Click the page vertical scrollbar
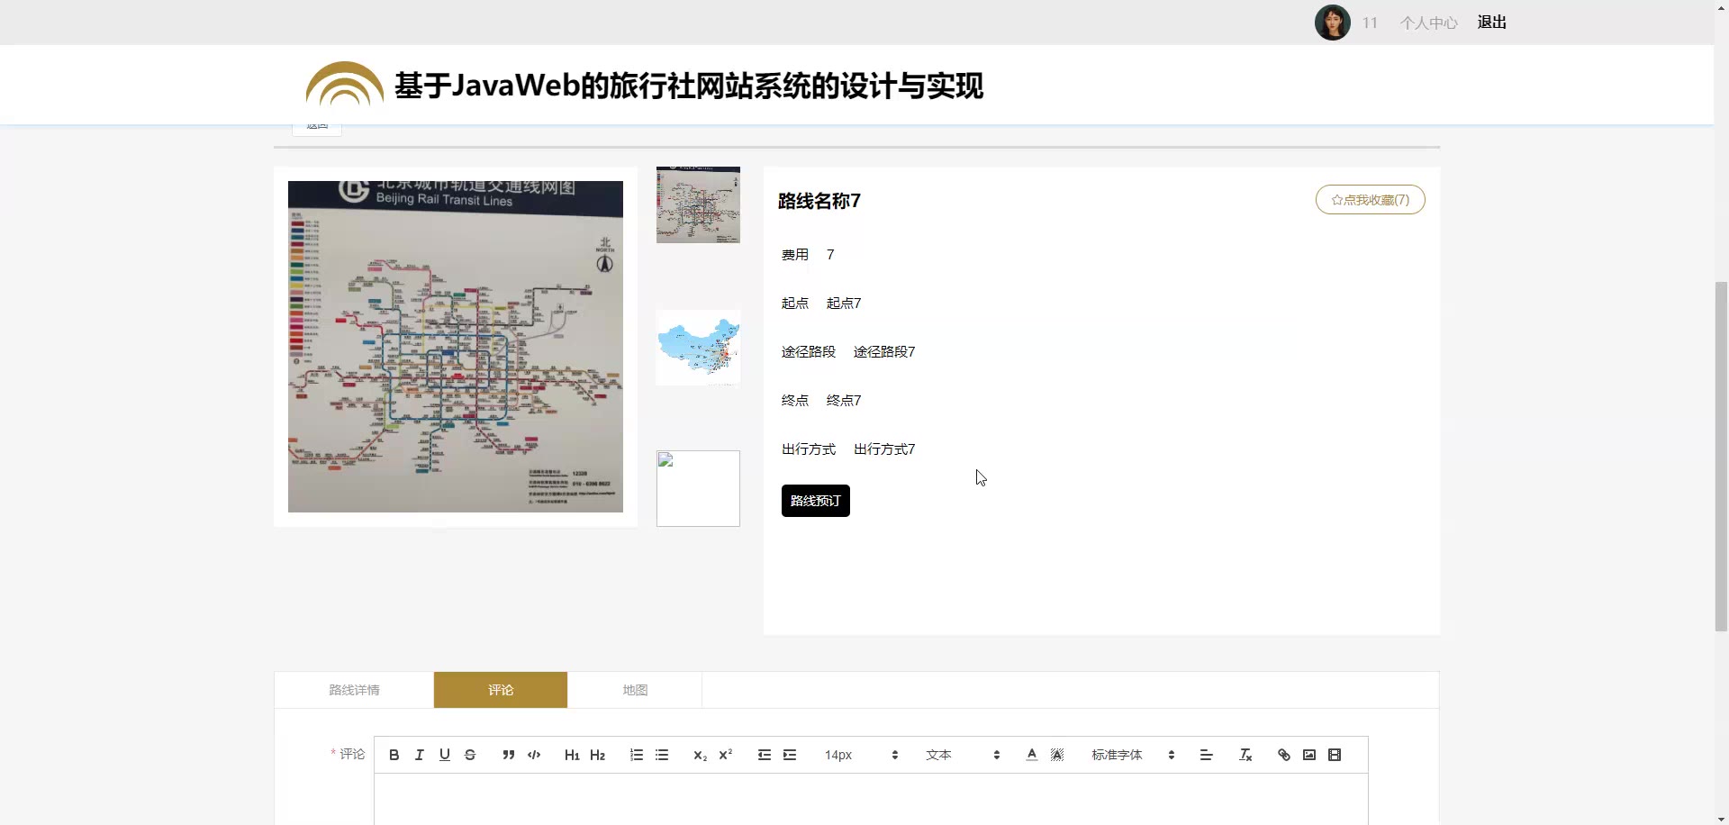The height and width of the screenshot is (825, 1729). pyautogui.click(x=1721, y=456)
